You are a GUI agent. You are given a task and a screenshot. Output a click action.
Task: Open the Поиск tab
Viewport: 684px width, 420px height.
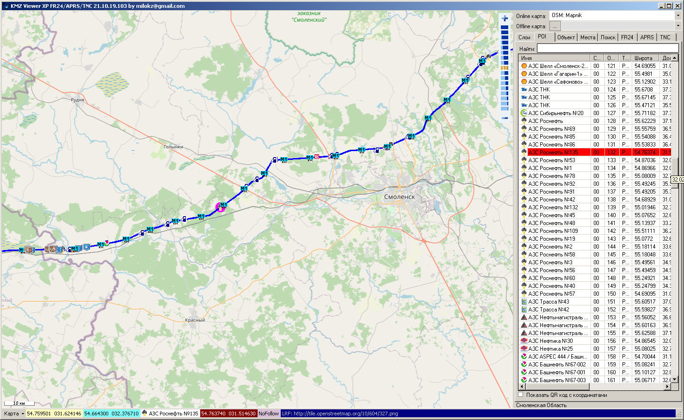click(608, 37)
